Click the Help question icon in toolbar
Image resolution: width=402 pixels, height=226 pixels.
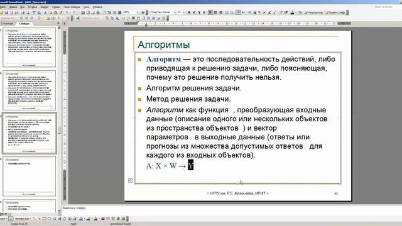[x=143, y=13]
